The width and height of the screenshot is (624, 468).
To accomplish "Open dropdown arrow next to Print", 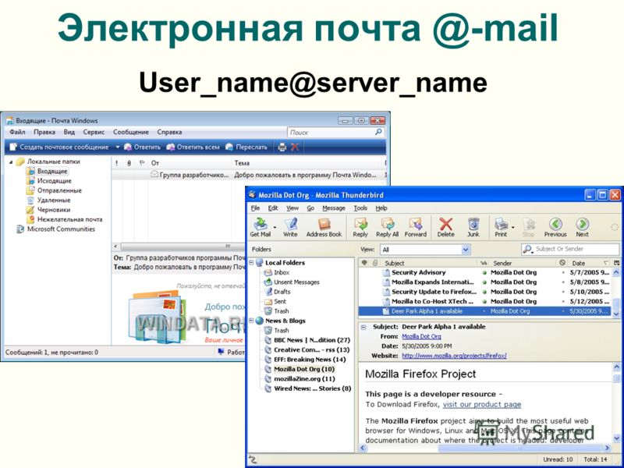I will tap(512, 227).
